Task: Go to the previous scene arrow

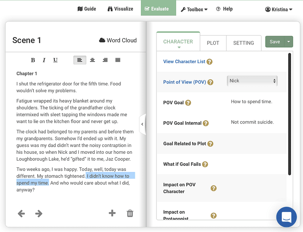Action: pyautogui.click(x=21, y=213)
